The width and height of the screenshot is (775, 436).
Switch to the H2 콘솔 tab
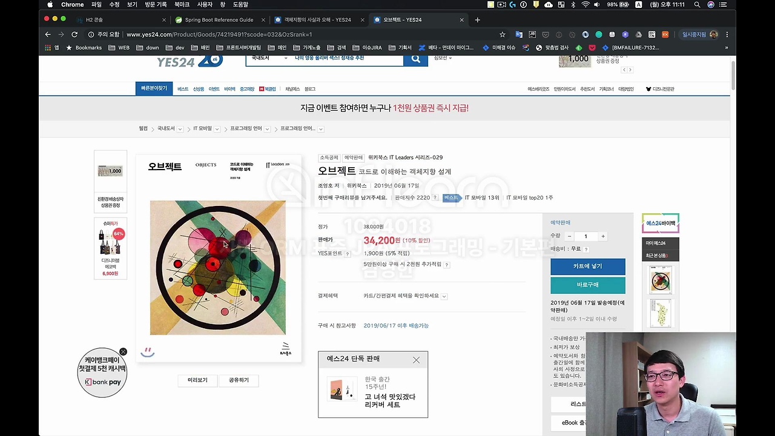click(x=121, y=19)
